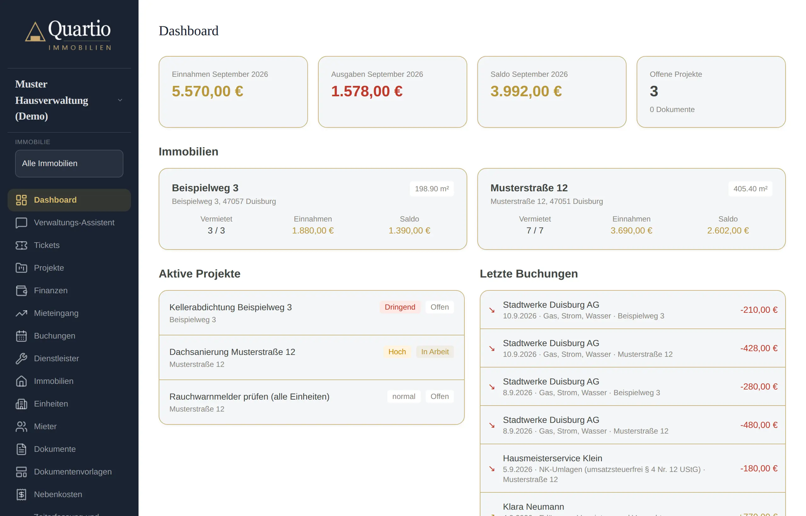Viewport: 806px width, 516px height.
Task: Open Verwaltungs-Assistent menu item
Action: coord(69,223)
